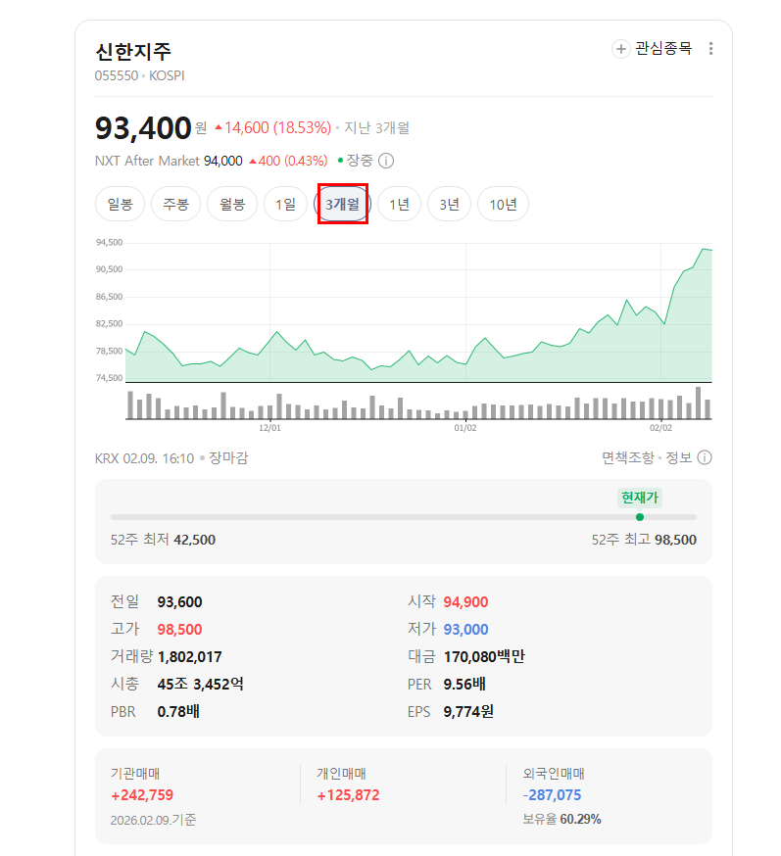Click the EPS value 9,774원
This screenshot has height=856, width=781.
468,711
